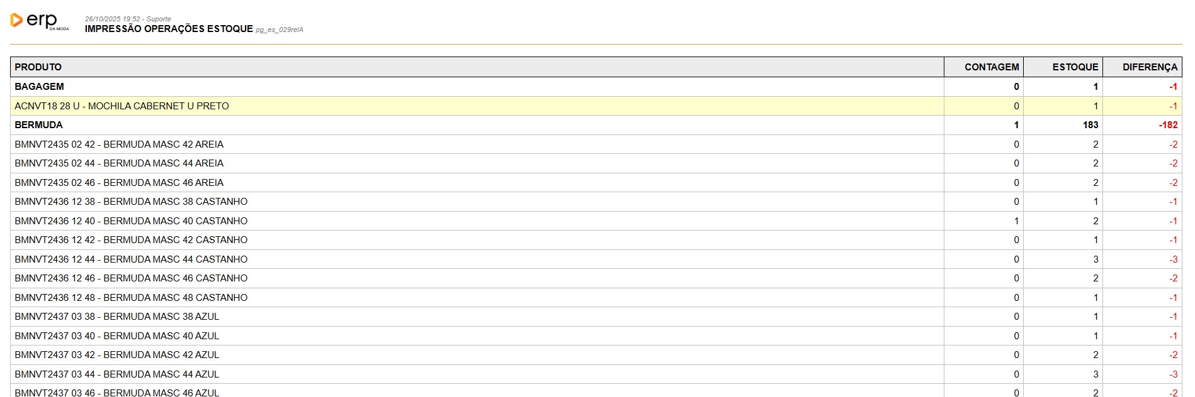Click the -3 difference for BERMUDA MASC 44 AZUL
1195x397 pixels.
(x=1173, y=374)
